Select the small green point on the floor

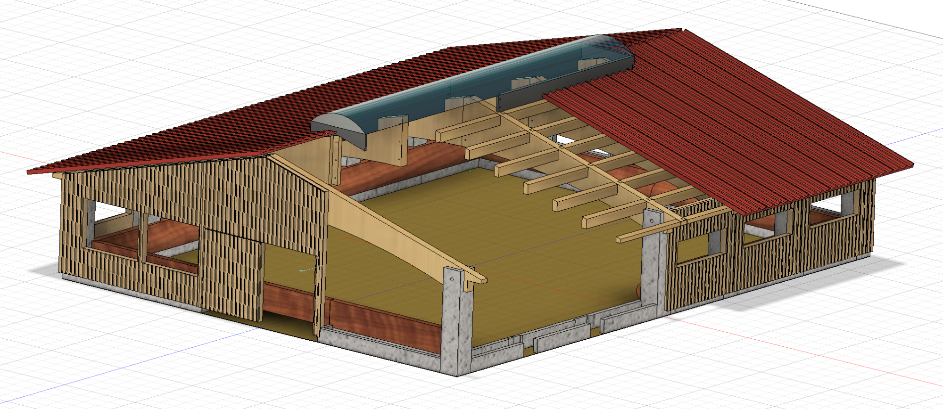470,171
